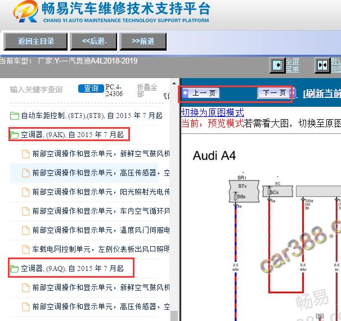Click the left arrow icon beside 上一页
Image resolution: width=341 pixels, height=321 pixels.
pyautogui.click(x=185, y=93)
